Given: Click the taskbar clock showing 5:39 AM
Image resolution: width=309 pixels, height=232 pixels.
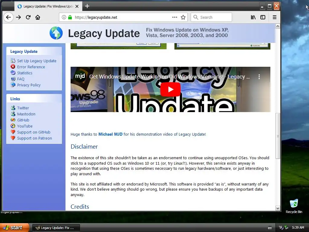Looking at the screenshot, I should (x=298, y=227).
